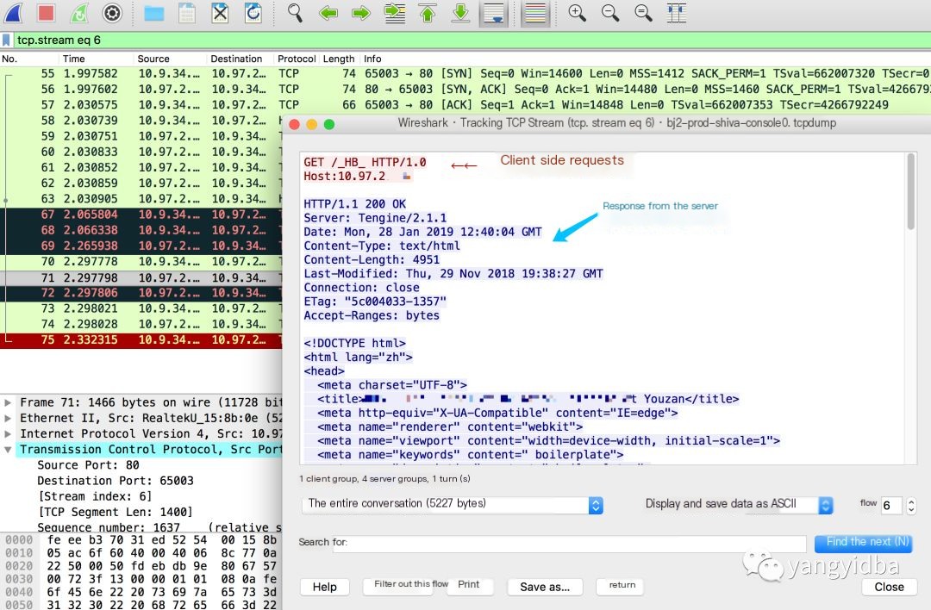Stop the capture with the red square icon
The height and width of the screenshot is (610, 931).
coord(47,12)
